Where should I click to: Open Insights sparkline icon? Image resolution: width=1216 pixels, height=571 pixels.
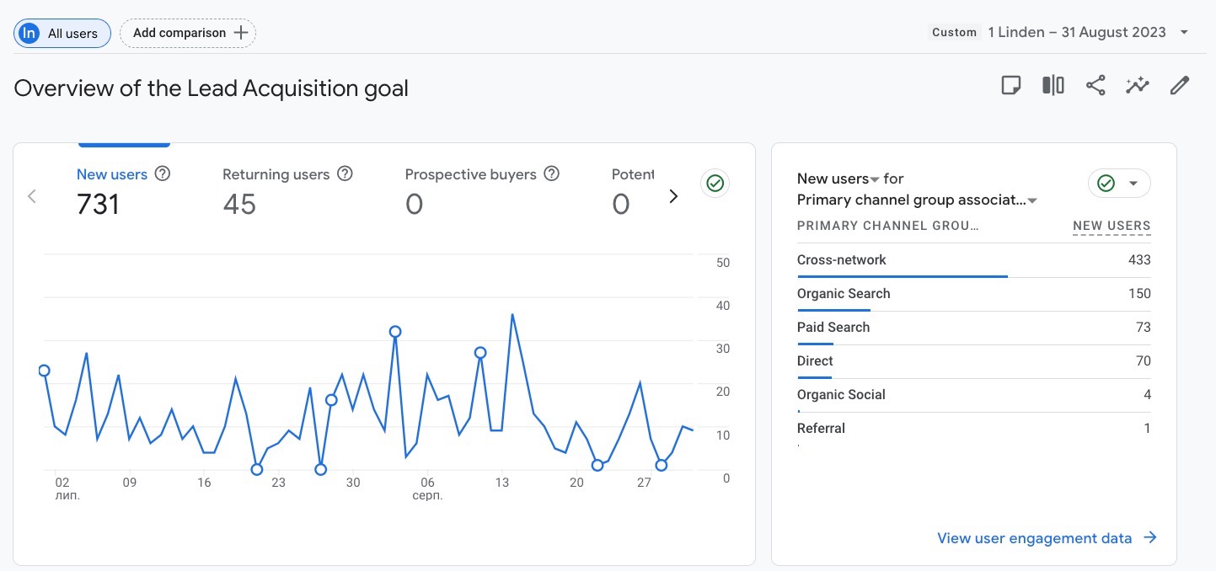[1137, 85]
